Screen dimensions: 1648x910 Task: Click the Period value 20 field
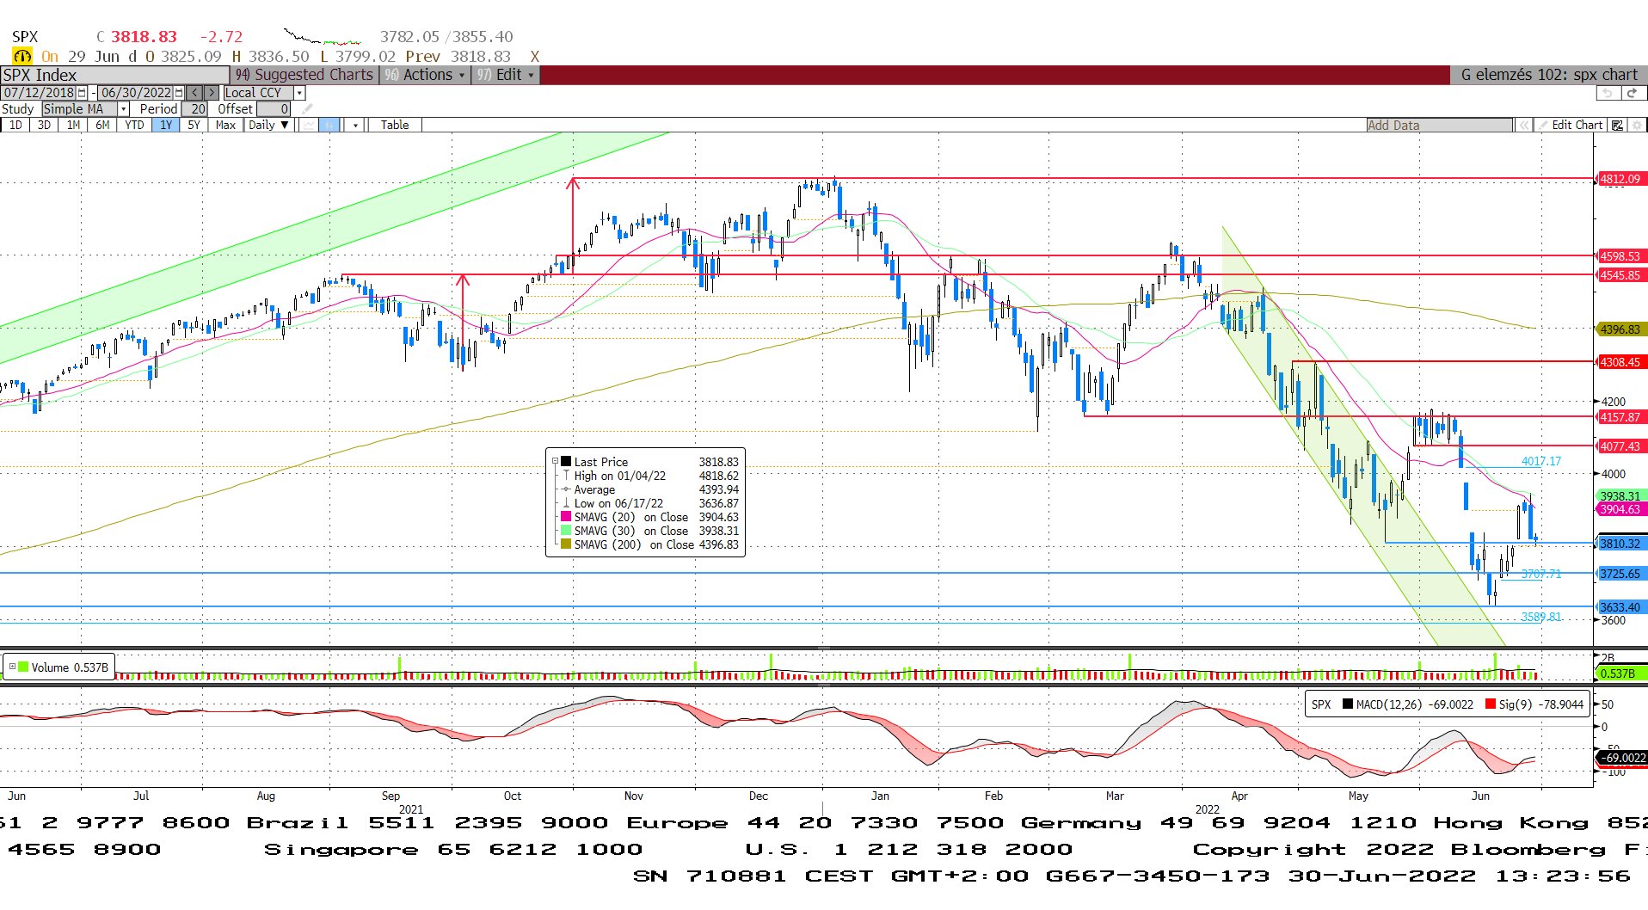point(194,109)
